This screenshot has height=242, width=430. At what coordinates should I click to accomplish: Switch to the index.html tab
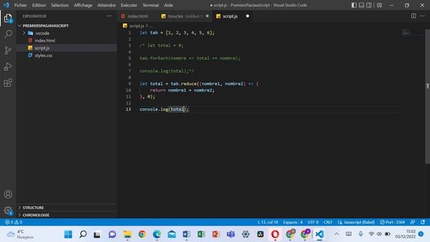pos(137,16)
